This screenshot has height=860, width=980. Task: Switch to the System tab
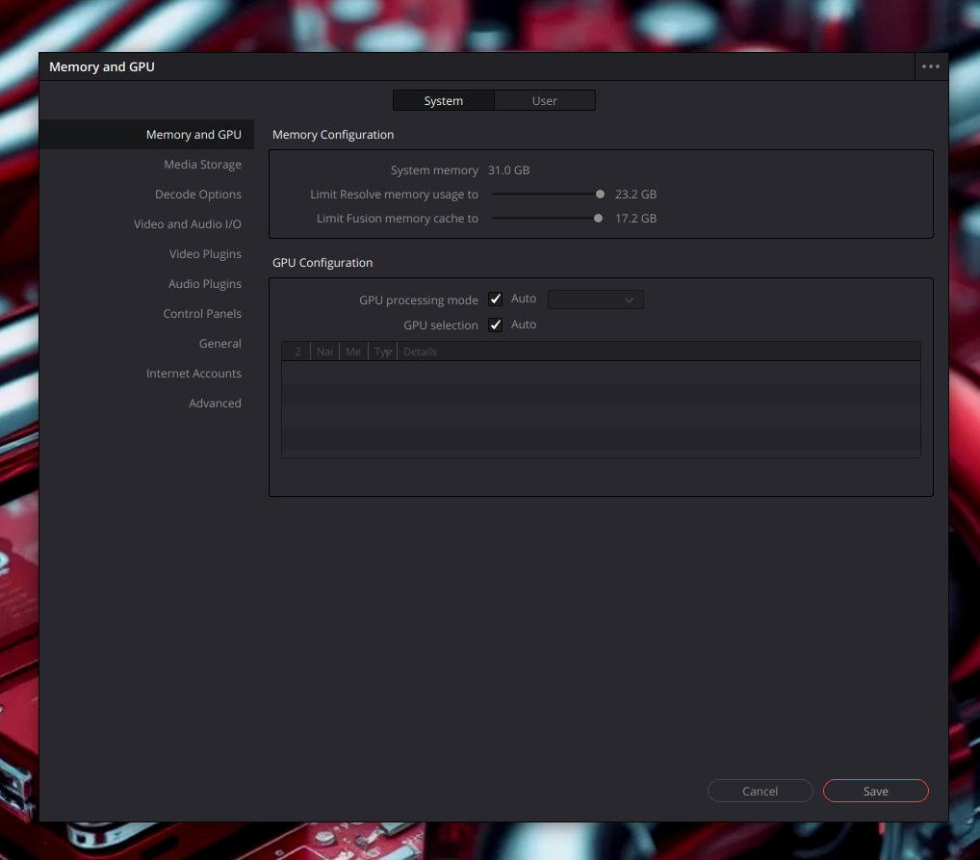click(443, 100)
